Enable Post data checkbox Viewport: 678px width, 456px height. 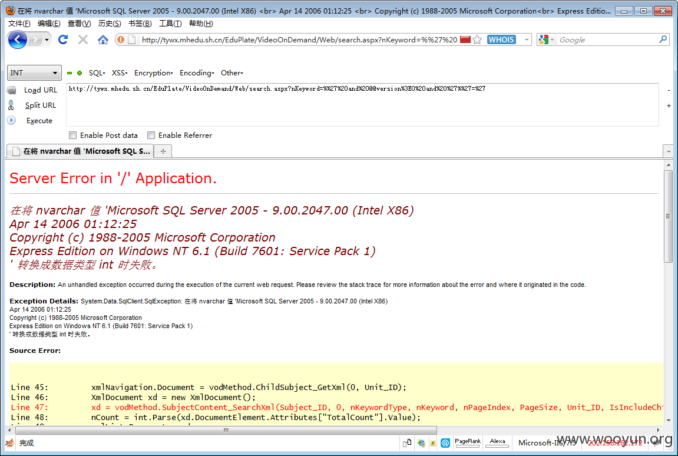pos(72,136)
